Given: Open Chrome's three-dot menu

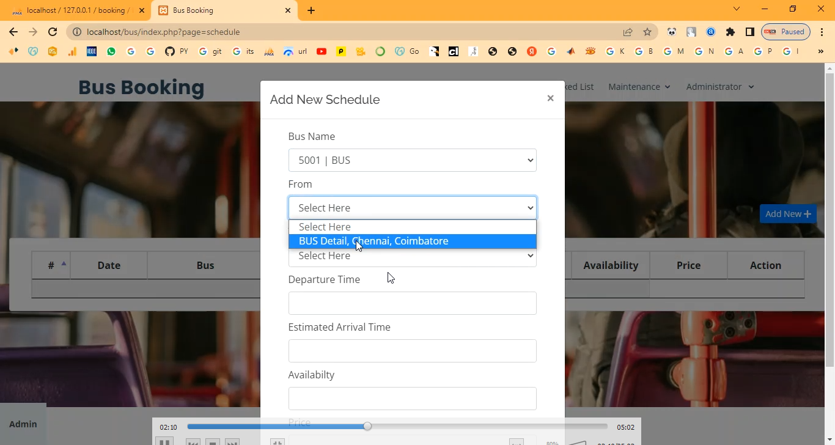Looking at the screenshot, I should pos(822,32).
